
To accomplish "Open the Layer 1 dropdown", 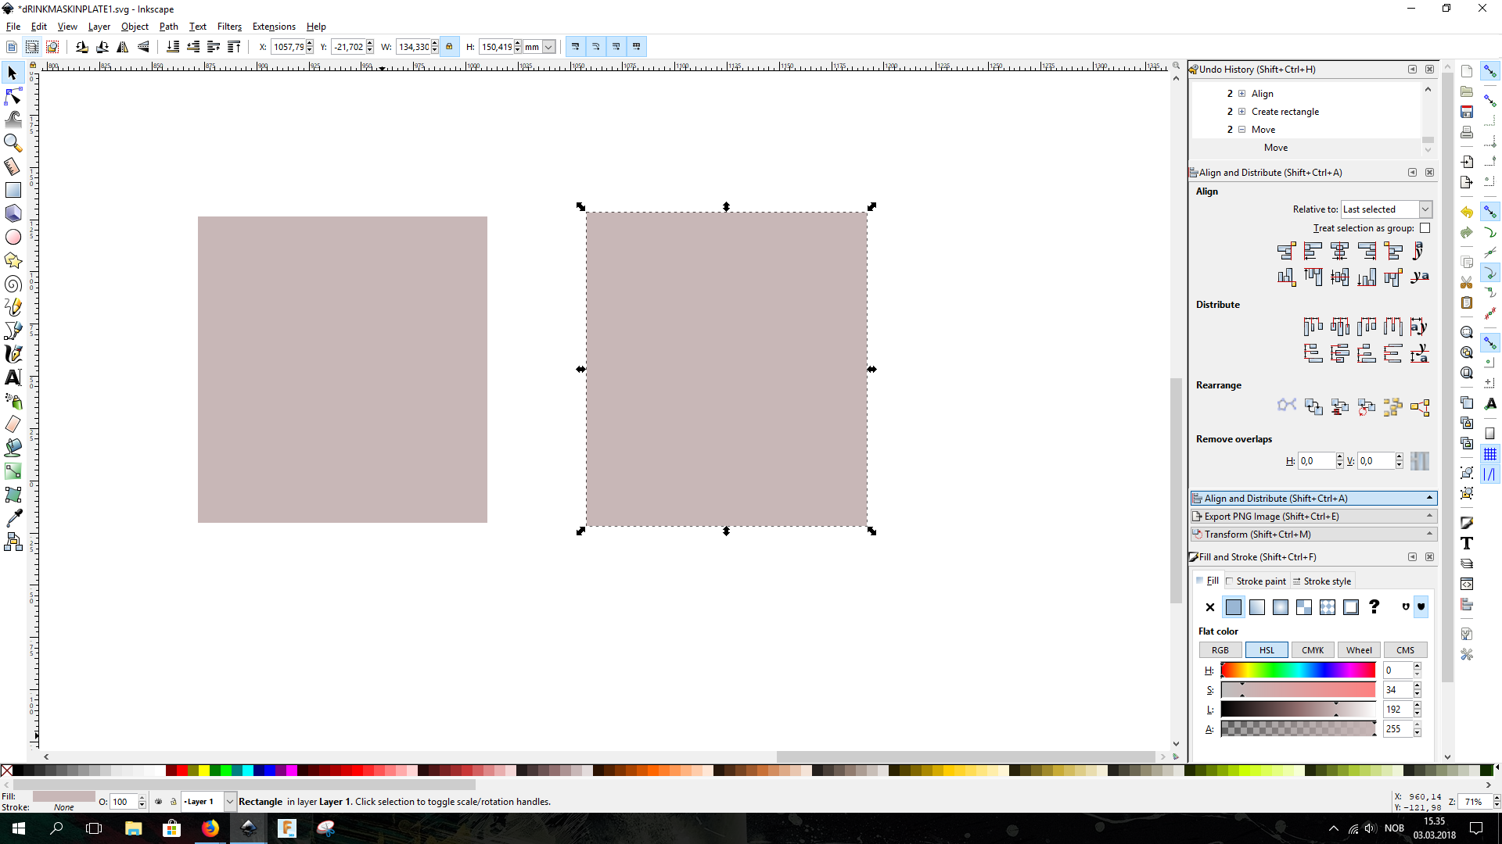I will [x=208, y=802].
